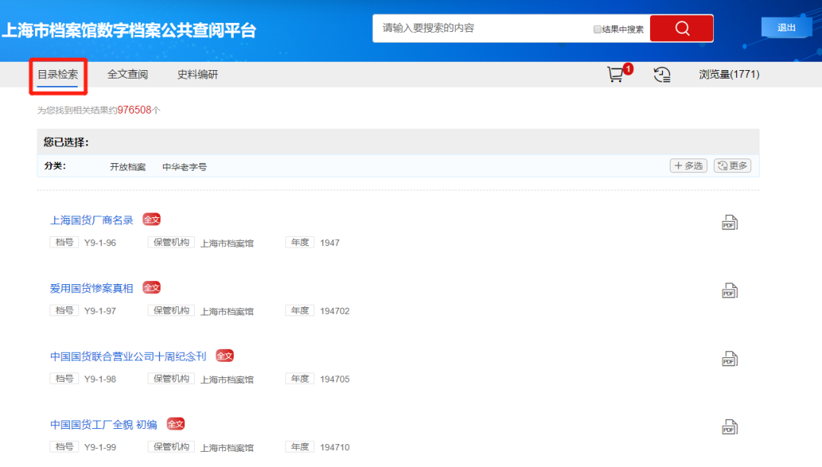
Task: Switch to the 史料编研 tab
Action: [x=198, y=75]
